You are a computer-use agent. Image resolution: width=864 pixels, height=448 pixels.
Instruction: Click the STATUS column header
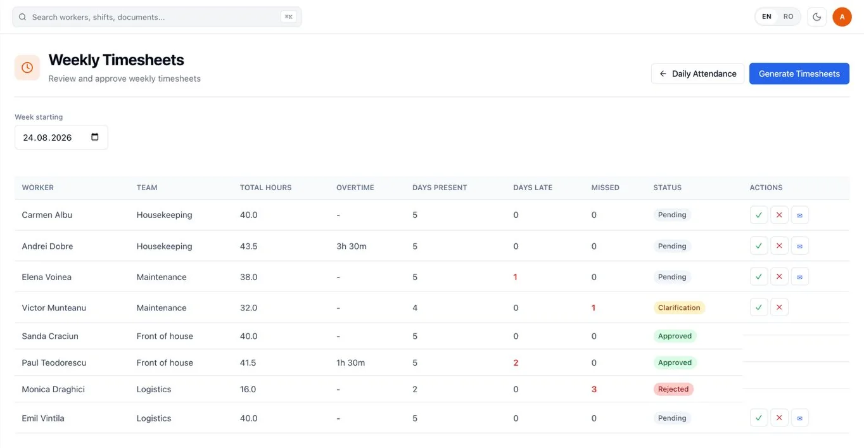667,188
